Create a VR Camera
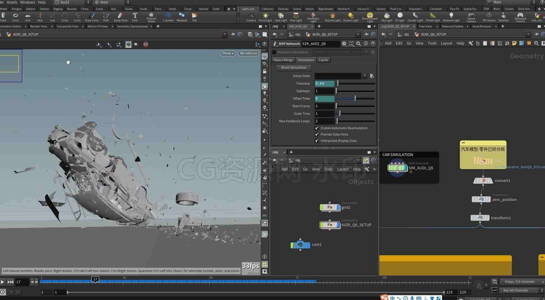Viewport: 545px width, 300px height. point(489,17)
